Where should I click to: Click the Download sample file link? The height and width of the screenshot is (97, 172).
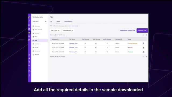pyautogui.click(x=127, y=30)
